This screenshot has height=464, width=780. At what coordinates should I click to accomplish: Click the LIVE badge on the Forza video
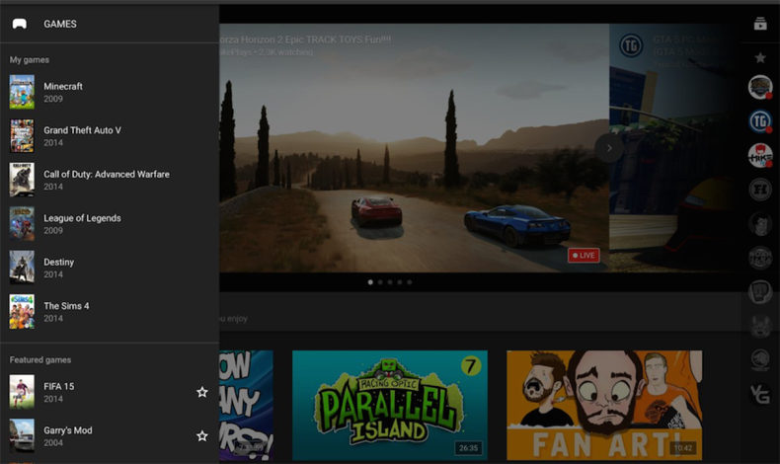[x=584, y=255]
